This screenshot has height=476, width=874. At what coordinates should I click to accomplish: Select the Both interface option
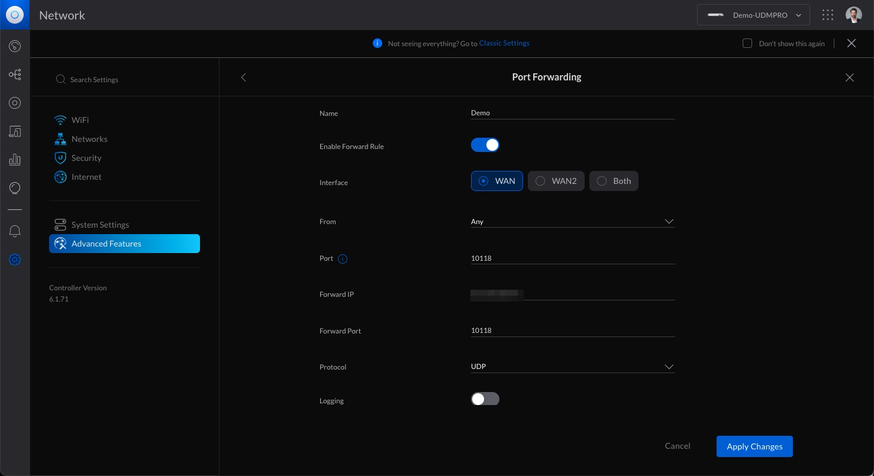click(614, 181)
